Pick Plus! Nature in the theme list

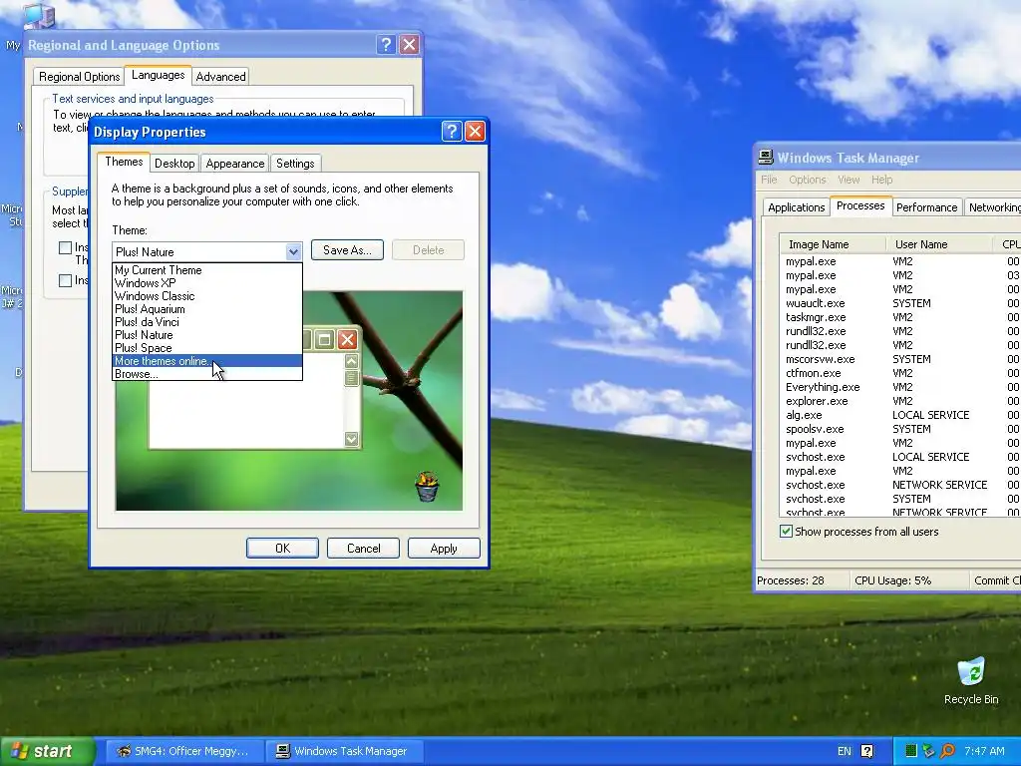coord(207,335)
